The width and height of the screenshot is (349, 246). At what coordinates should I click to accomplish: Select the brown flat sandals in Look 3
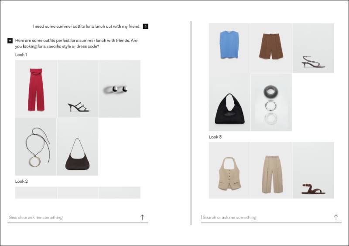tap(313, 170)
